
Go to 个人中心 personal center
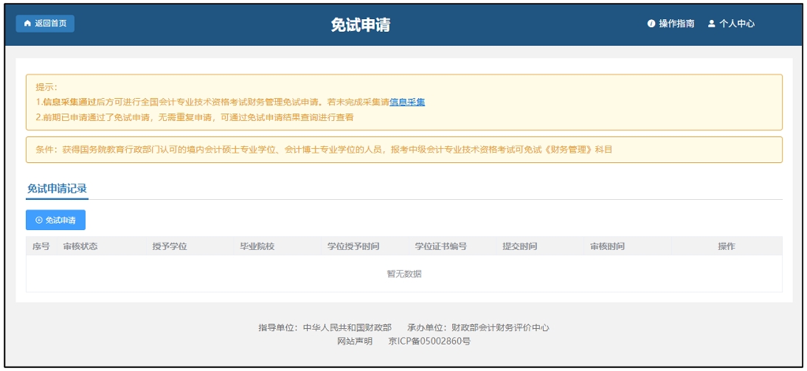point(737,24)
